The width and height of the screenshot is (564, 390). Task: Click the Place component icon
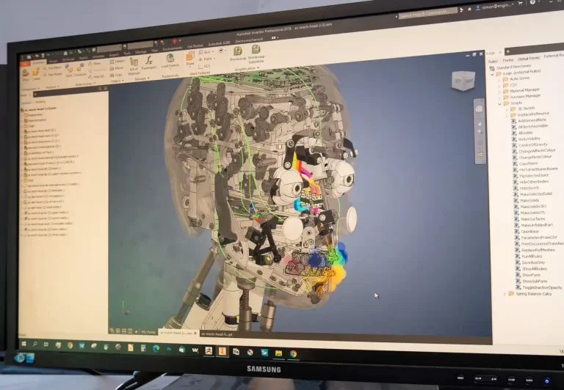[25, 75]
